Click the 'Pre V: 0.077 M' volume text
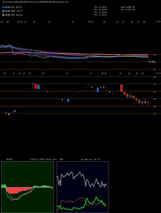The height and width of the screenshot is (213, 161). [x=128, y=10]
